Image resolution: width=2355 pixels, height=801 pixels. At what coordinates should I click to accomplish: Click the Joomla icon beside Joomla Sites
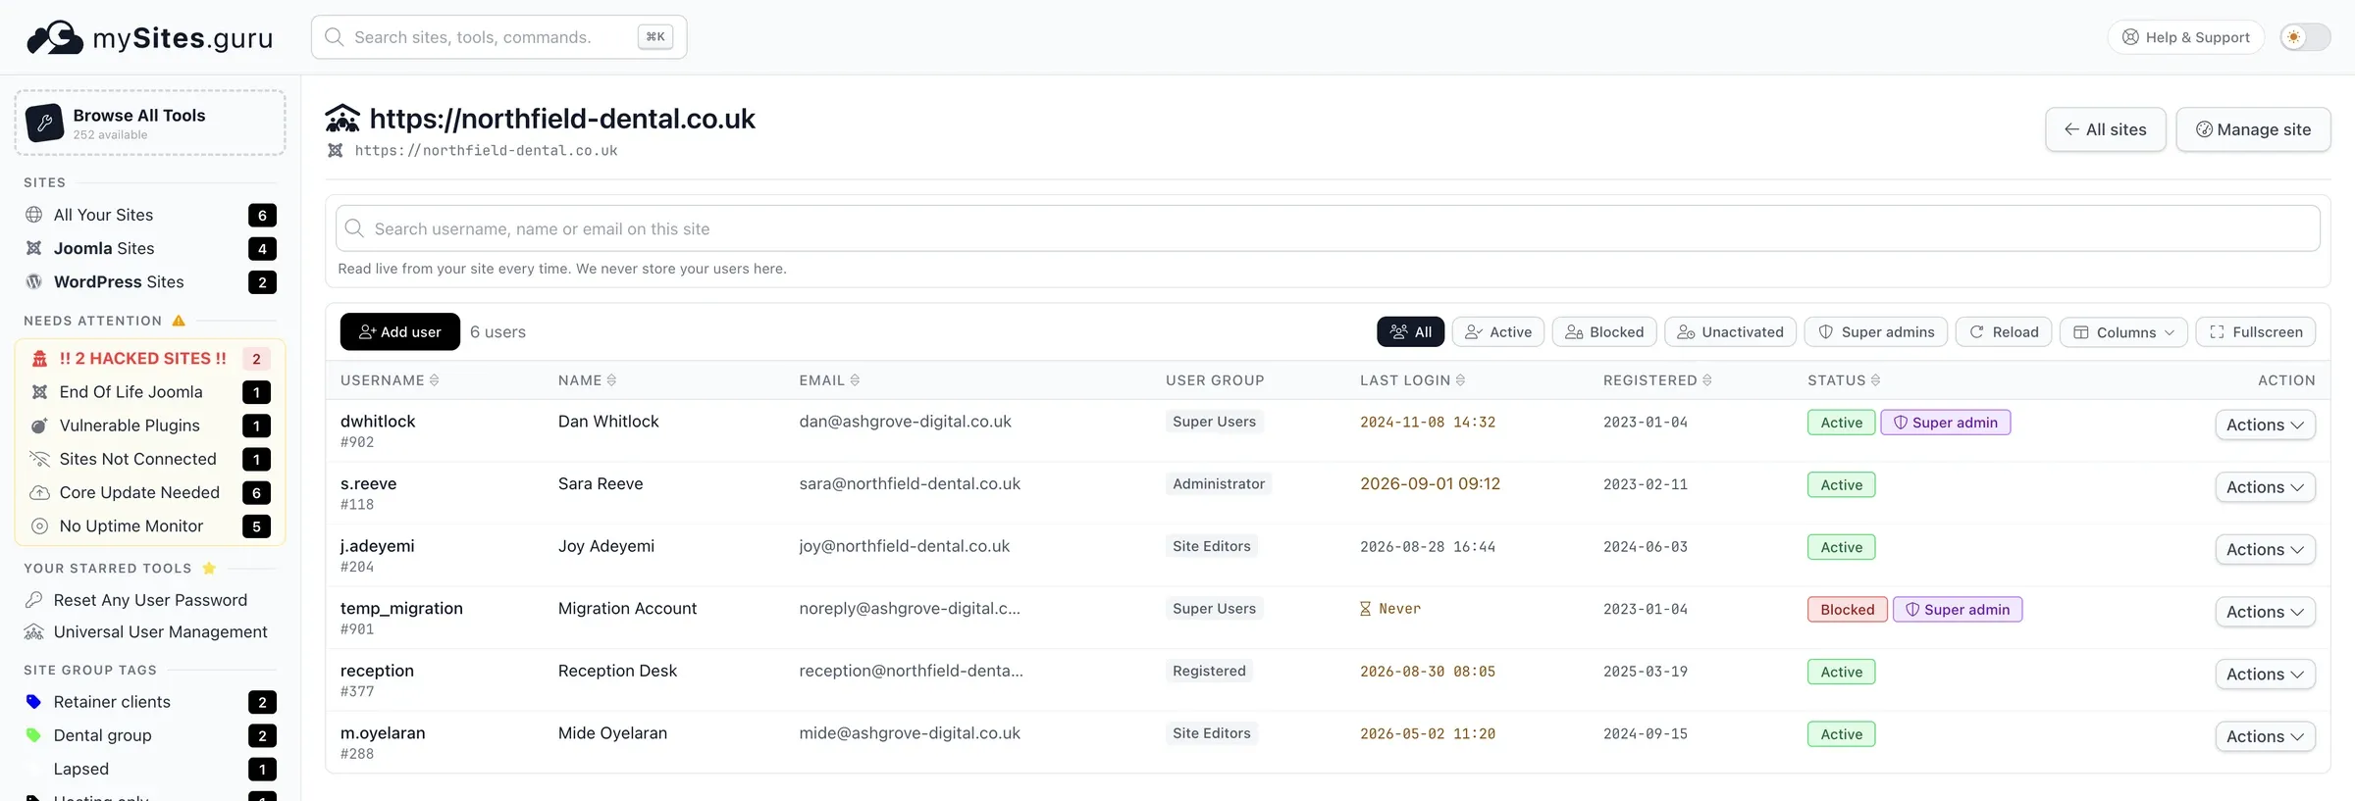pos(34,248)
